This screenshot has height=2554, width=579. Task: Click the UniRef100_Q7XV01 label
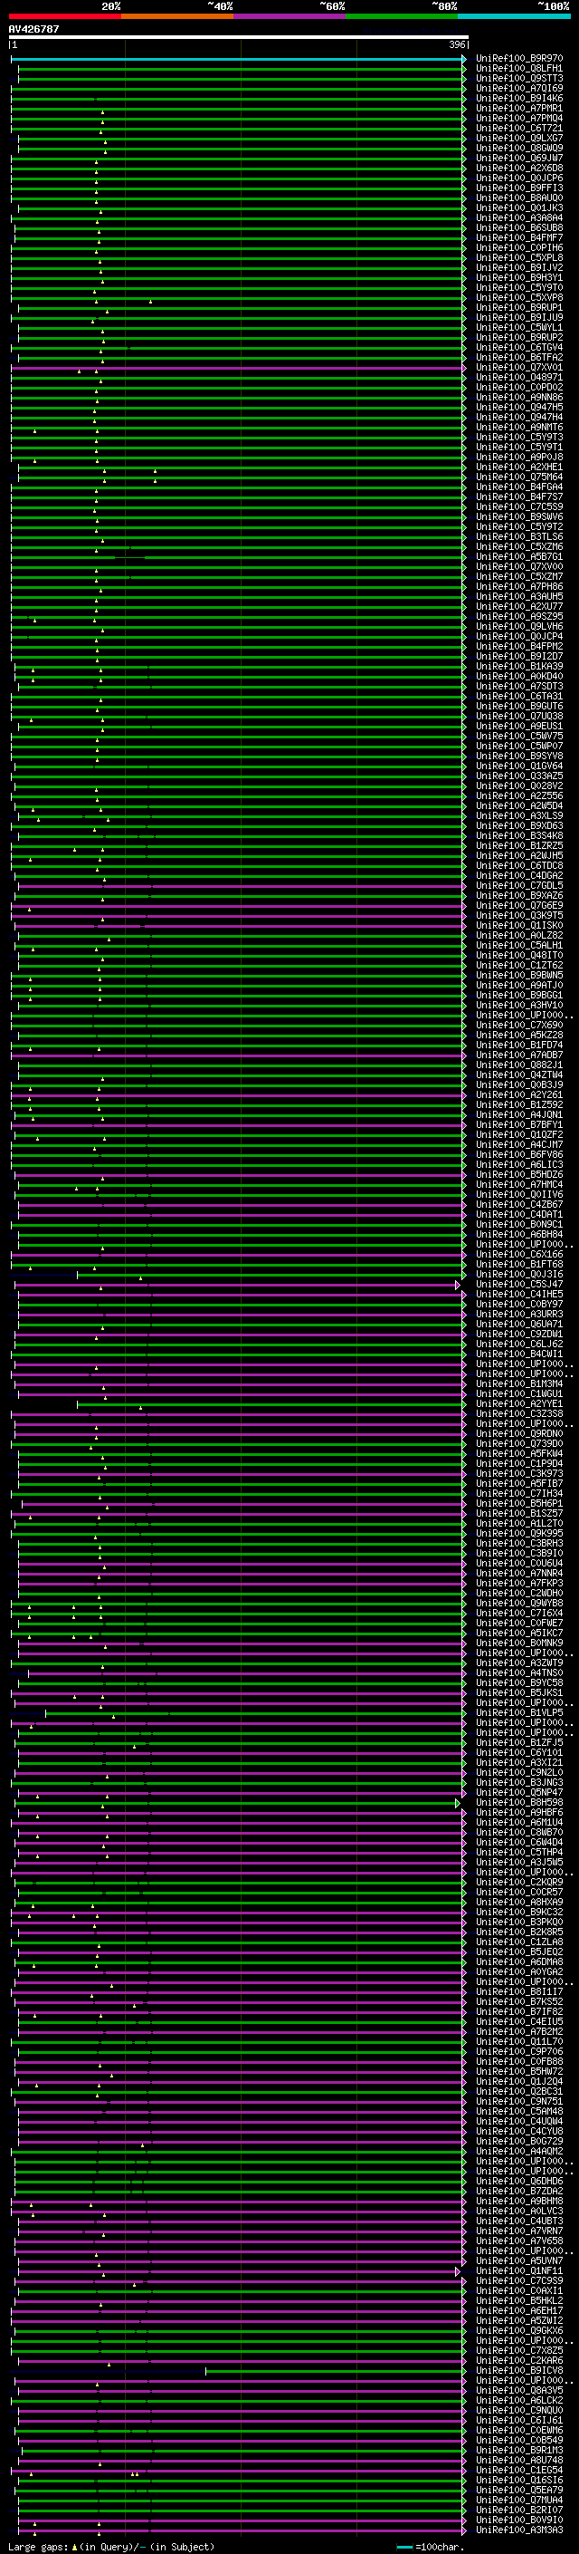pyautogui.click(x=518, y=368)
